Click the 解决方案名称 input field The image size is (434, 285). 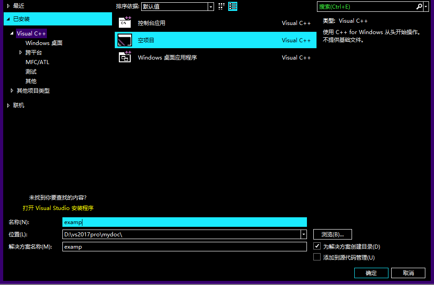(184, 247)
